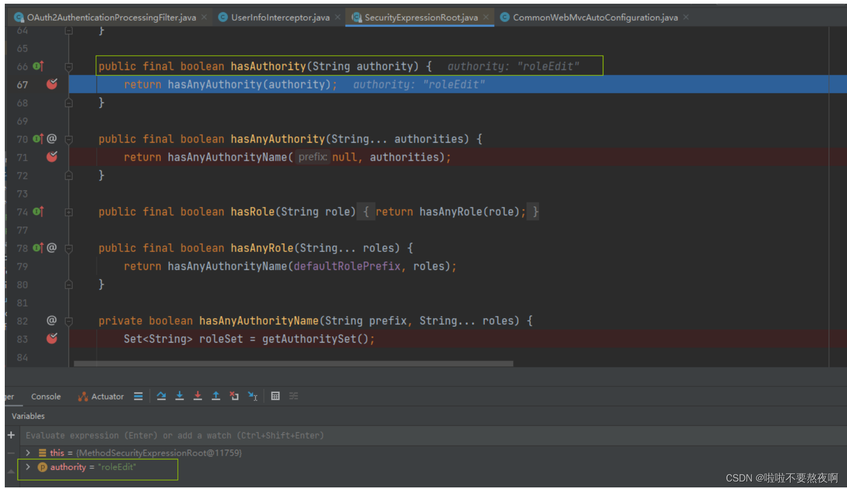Click Step Out debugger icon
847x489 pixels.
click(215, 396)
